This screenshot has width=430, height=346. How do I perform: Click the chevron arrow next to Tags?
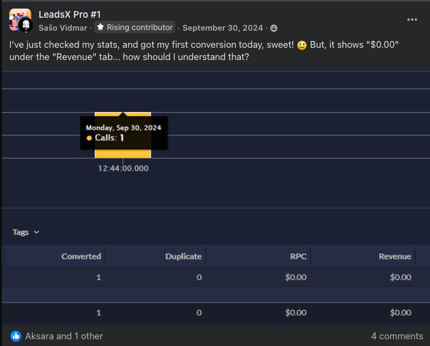point(36,232)
